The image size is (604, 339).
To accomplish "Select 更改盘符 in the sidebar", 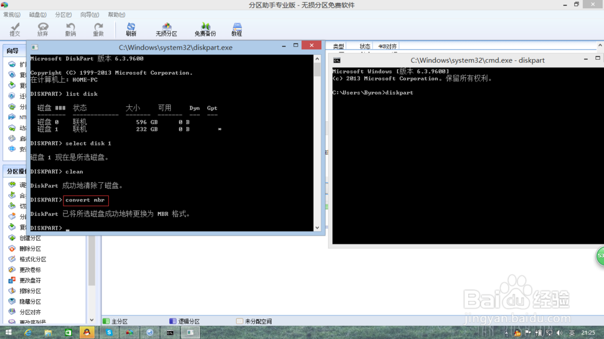I will pos(30,280).
